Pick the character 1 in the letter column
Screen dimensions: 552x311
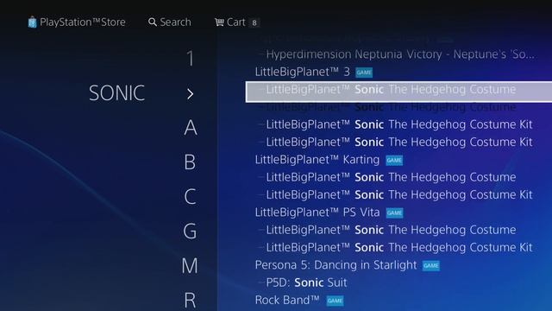pos(190,59)
